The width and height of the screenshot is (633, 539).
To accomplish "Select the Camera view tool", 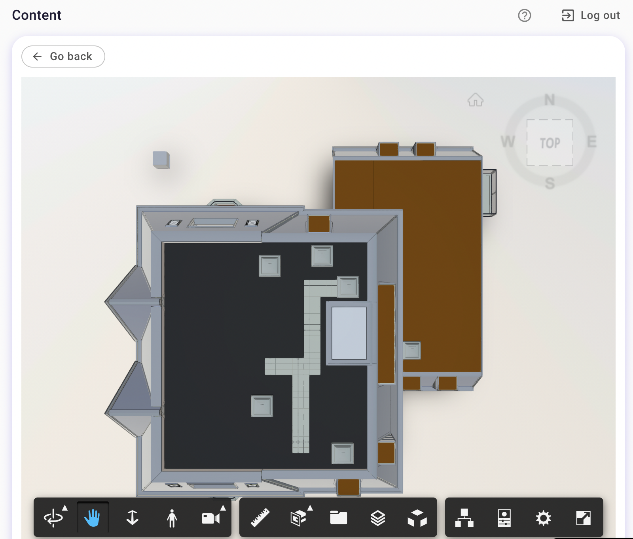I will tap(211, 518).
